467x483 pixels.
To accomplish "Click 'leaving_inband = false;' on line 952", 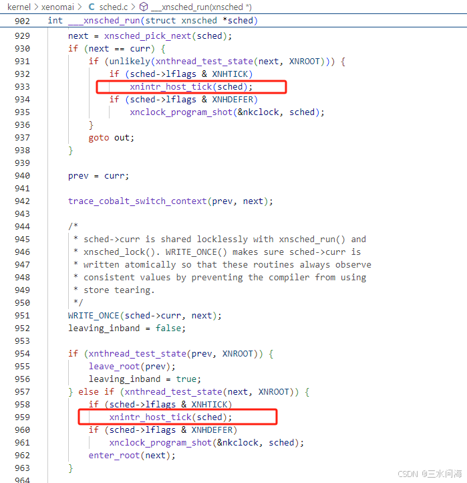I will tap(127, 328).
